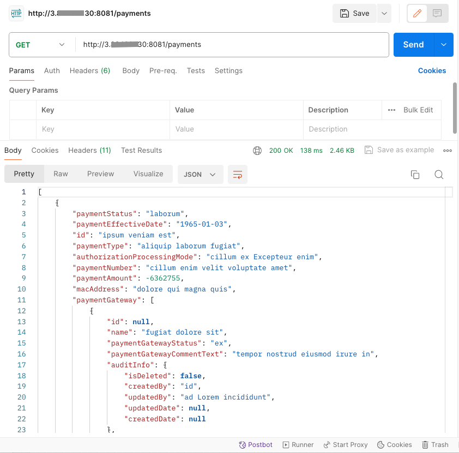Click Bulk Edit in params table
This screenshot has height=453, width=459.
click(x=418, y=110)
